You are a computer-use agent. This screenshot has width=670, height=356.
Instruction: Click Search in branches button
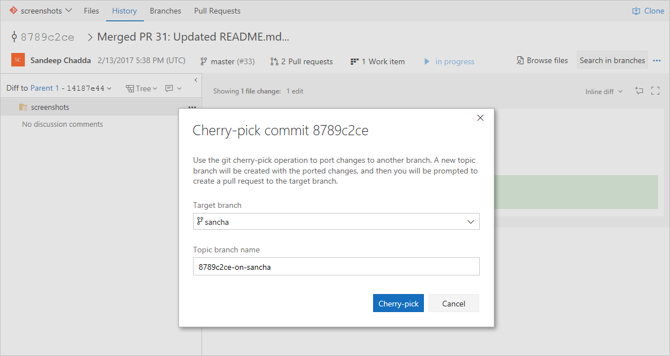[612, 60]
